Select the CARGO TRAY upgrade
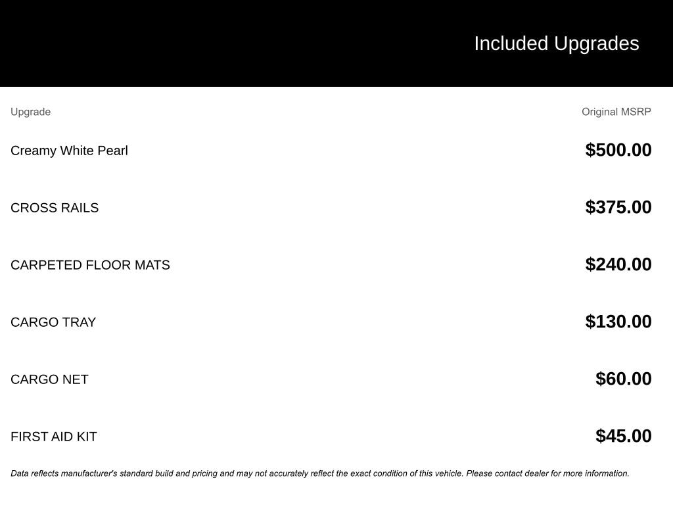Viewport: 673px width, 505px height. point(53,322)
